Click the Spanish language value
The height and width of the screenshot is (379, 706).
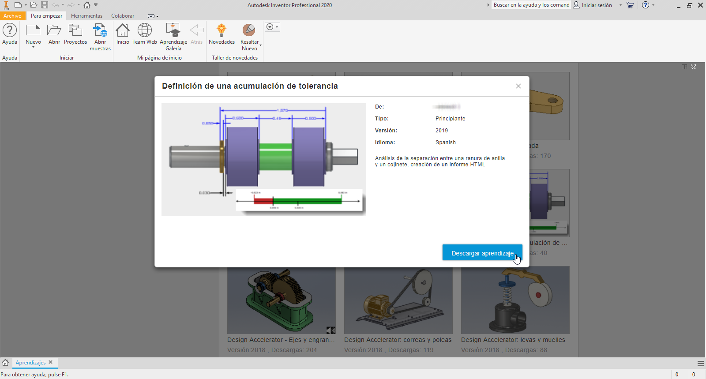(x=446, y=143)
